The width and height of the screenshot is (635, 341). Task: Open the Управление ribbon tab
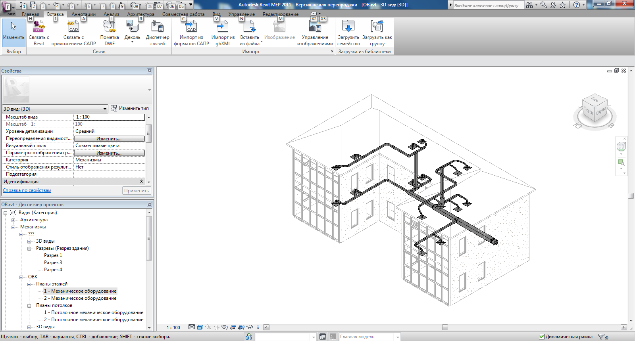click(x=242, y=14)
